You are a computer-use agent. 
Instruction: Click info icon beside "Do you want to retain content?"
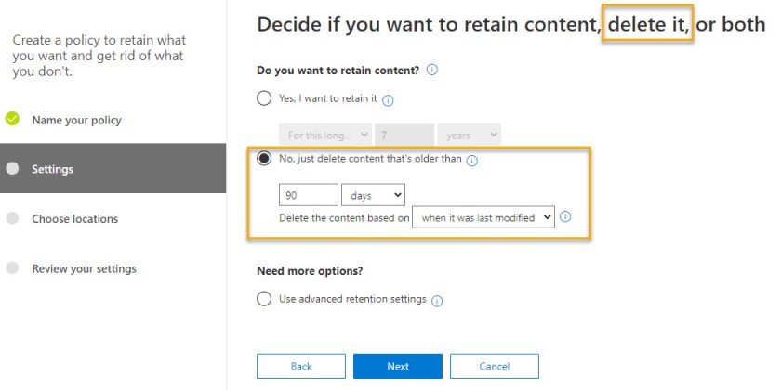[432, 70]
